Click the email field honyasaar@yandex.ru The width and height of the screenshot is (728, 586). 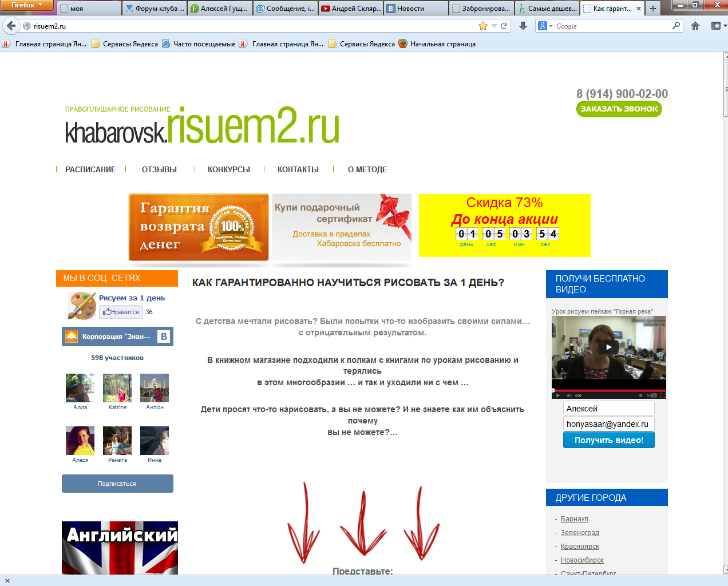(x=609, y=424)
